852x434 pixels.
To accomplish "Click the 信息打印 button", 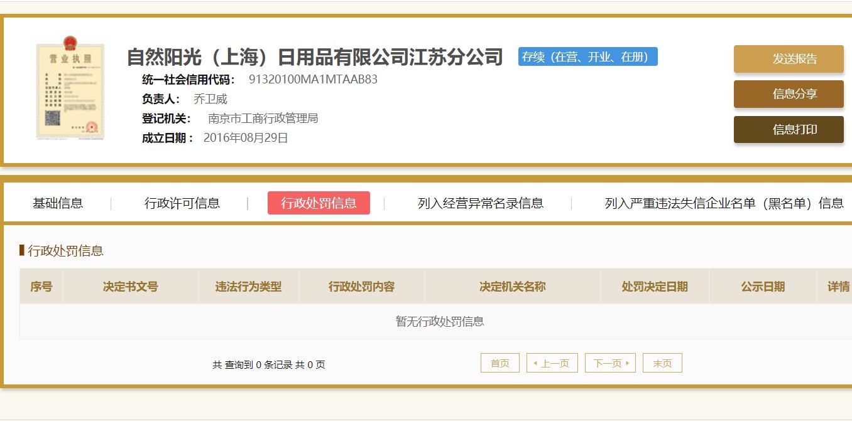I will pos(788,130).
